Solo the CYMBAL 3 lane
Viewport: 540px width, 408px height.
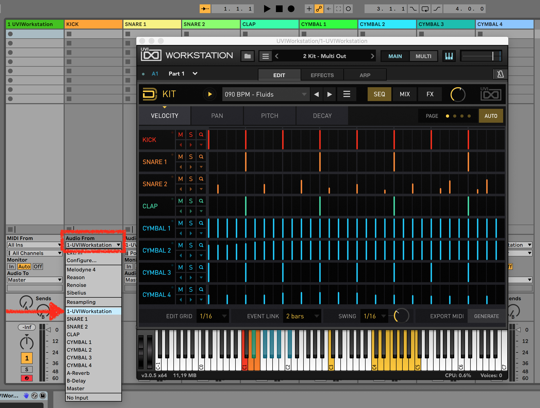point(191,267)
